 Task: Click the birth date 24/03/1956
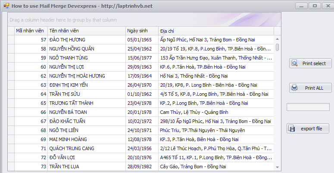(142, 148)
